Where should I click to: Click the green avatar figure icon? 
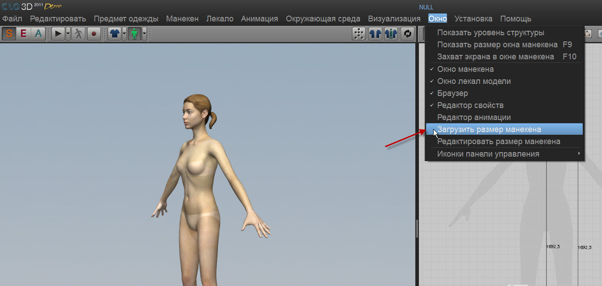135,33
